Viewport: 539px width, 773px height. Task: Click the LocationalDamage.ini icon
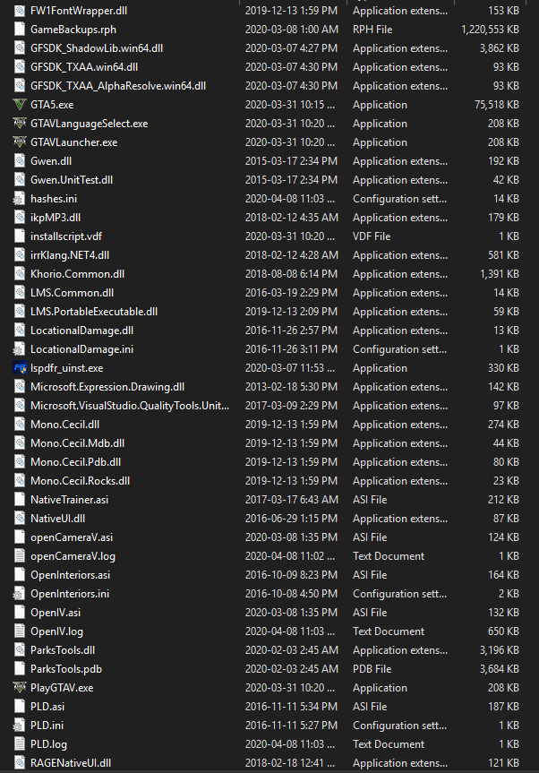[x=19, y=349]
